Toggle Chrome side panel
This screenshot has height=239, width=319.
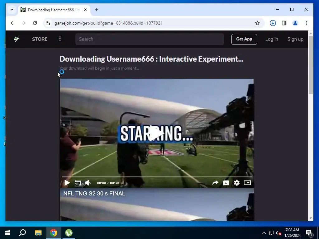tap(284, 23)
